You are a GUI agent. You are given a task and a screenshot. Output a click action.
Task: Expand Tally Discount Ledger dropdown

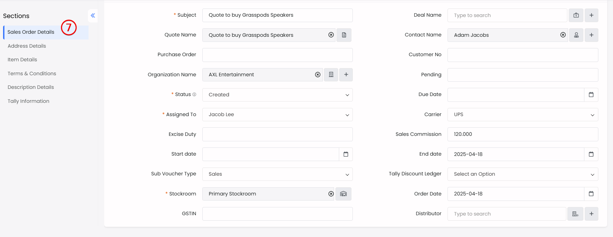coord(522,174)
